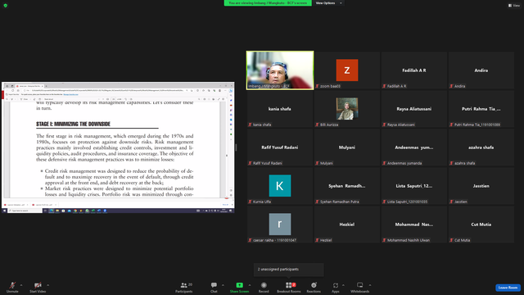
Task: Select Raysa Aliatussani participant tile
Action: (414, 109)
